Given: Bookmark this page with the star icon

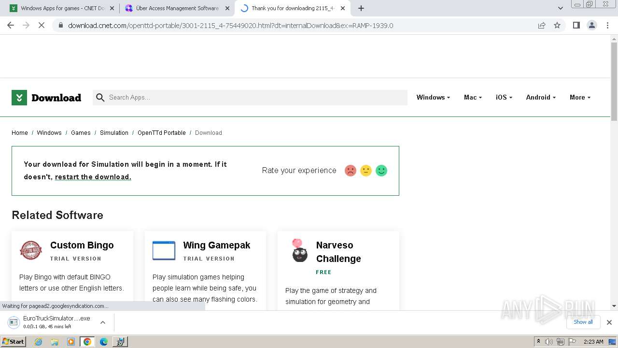Looking at the screenshot, I should pyautogui.click(x=557, y=25).
